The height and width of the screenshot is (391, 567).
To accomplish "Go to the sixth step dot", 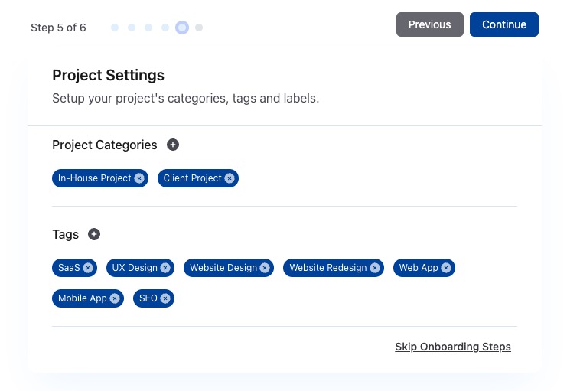I will (x=199, y=28).
